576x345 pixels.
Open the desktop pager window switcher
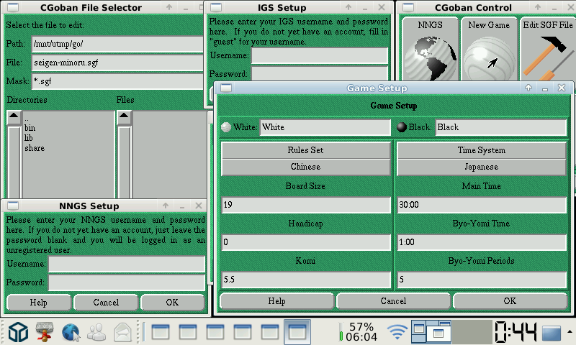click(431, 332)
